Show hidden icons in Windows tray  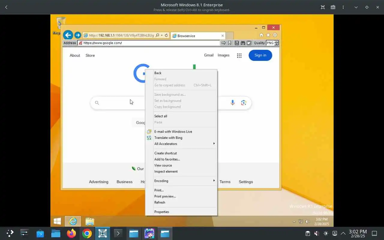coord(294,222)
